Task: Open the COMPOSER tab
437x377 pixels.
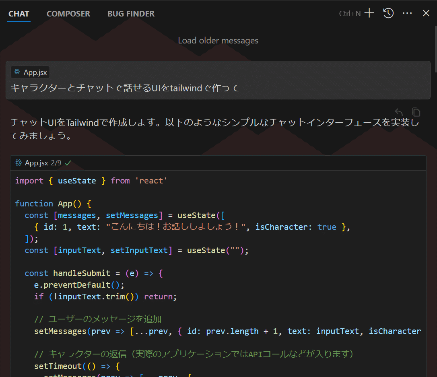Action: (x=68, y=14)
